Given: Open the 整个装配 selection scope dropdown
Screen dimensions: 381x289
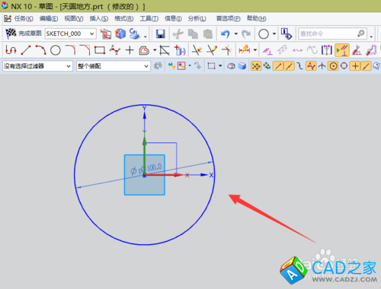Looking at the screenshot, I should tap(113, 66).
